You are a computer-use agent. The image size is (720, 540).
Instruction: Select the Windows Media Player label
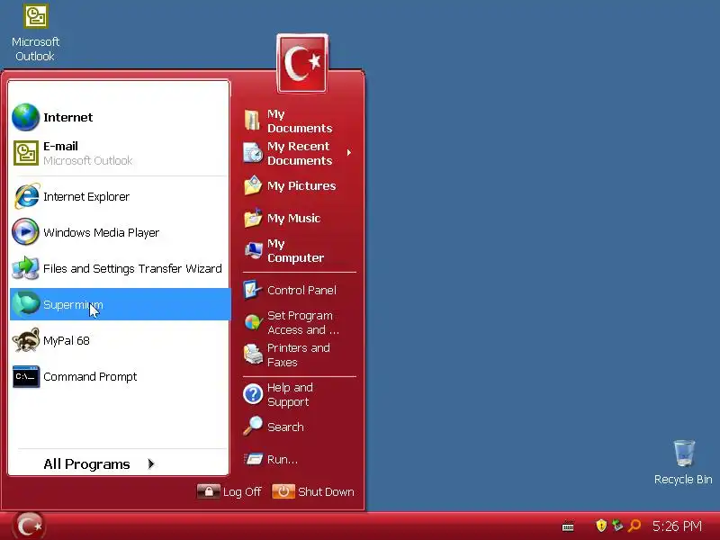click(x=101, y=232)
